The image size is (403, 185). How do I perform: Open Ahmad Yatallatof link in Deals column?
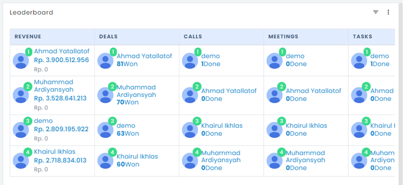click(x=144, y=56)
